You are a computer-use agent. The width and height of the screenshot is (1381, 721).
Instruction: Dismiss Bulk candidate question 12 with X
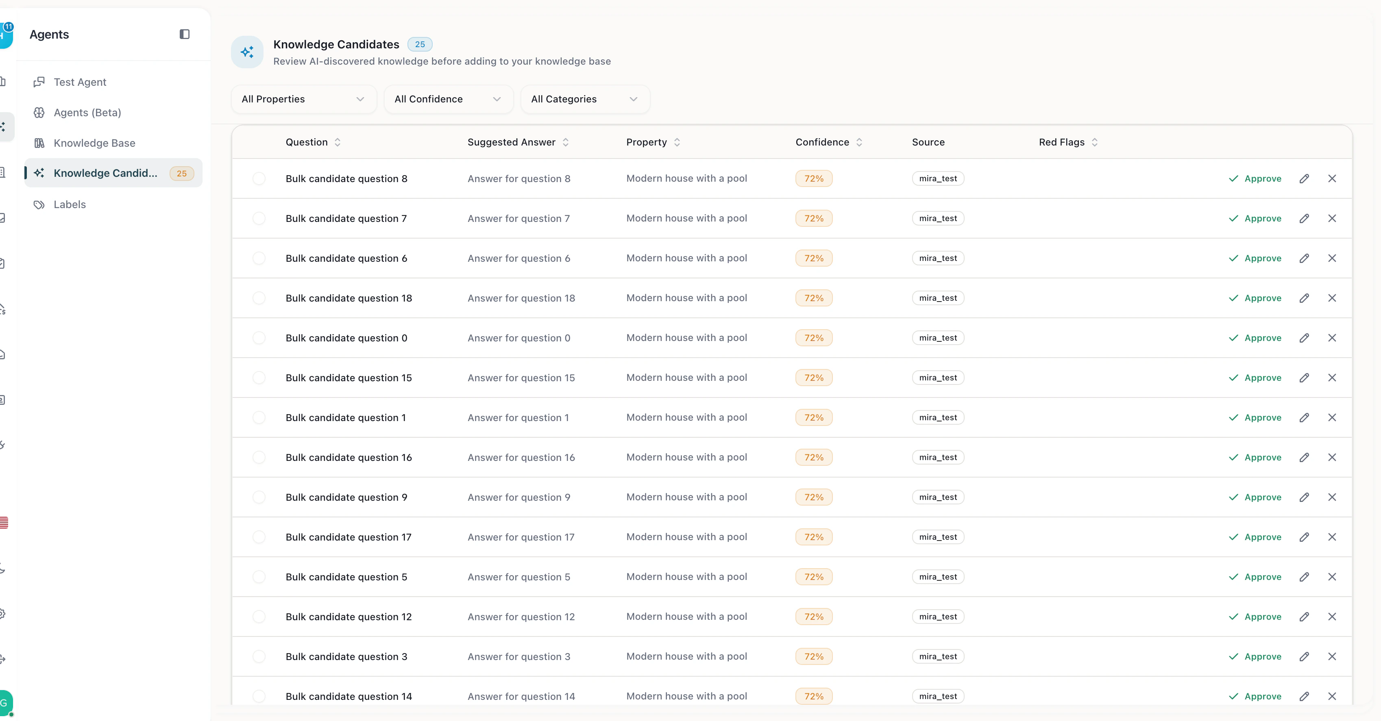coord(1332,617)
